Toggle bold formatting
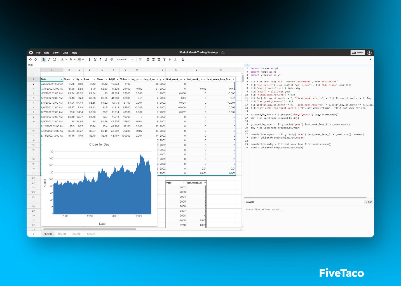Image resolution: width=401 pixels, height=286 pixels. coord(43,59)
